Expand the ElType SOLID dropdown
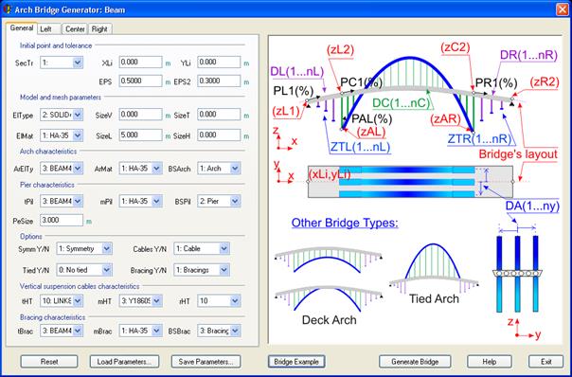 click(62, 115)
